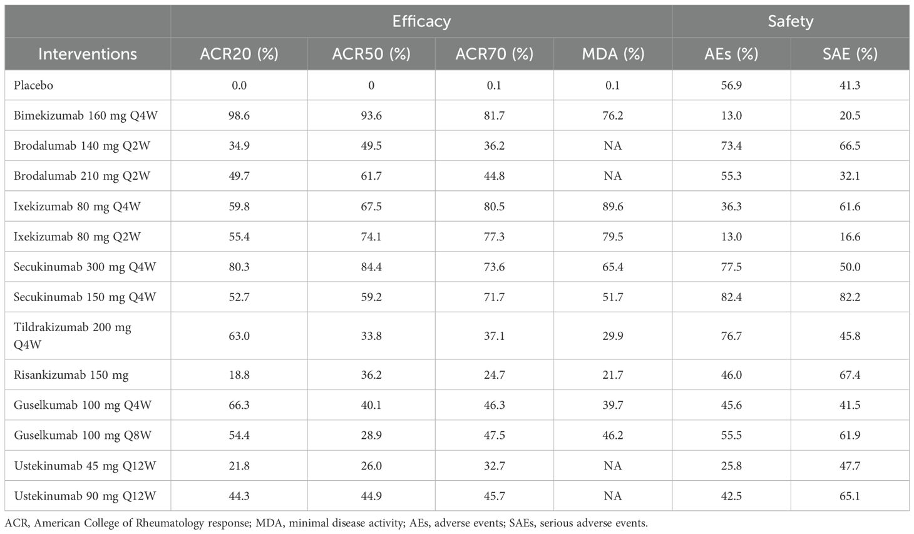Image resolution: width=914 pixels, height=534 pixels.
Task: Click the ACR50 (%) column header
Action: (371, 54)
